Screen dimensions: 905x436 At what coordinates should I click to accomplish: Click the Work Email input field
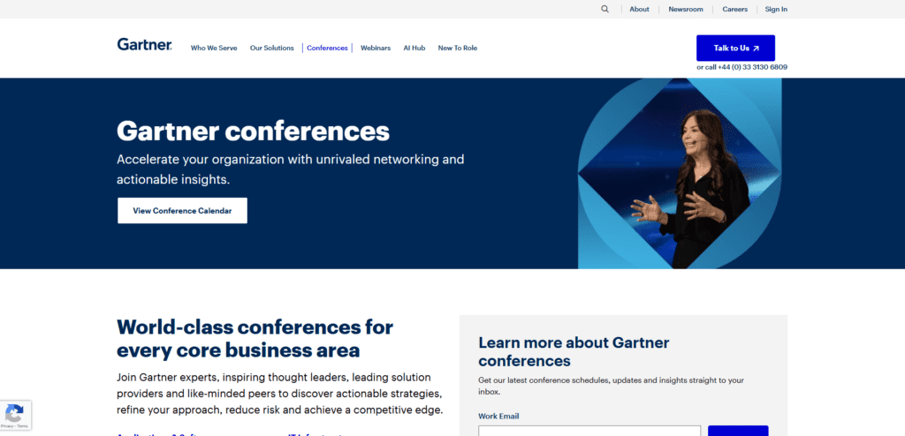coord(589,431)
